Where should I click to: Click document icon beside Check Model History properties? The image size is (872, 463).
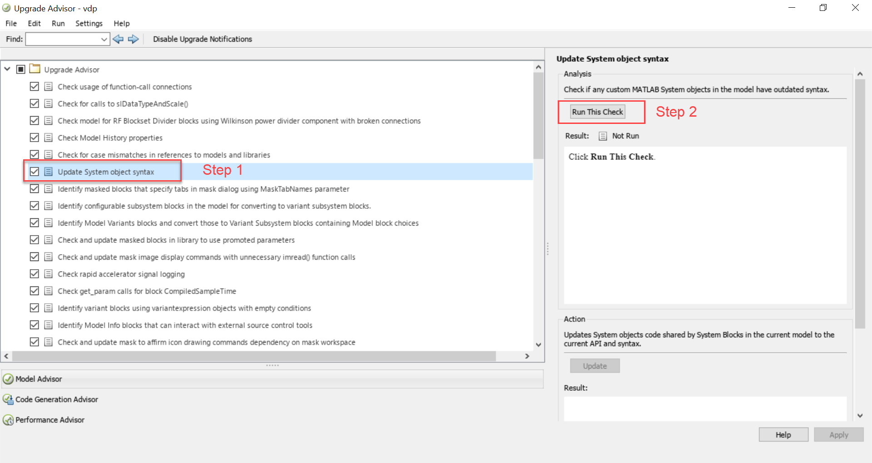(49, 138)
